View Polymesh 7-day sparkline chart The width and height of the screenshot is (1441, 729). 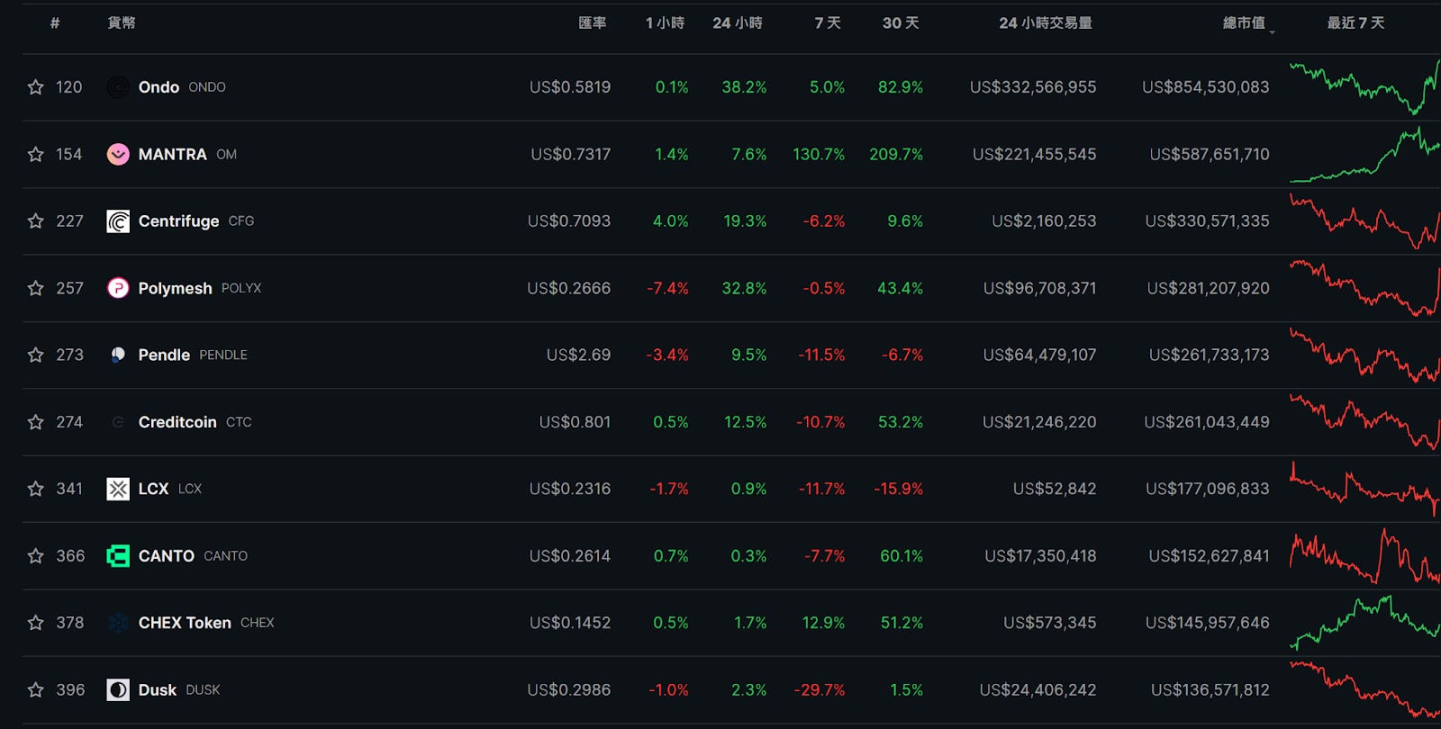click(1364, 288)
